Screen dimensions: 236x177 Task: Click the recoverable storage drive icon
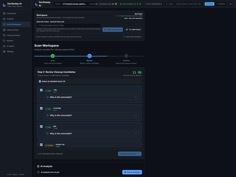click(121, 4)
